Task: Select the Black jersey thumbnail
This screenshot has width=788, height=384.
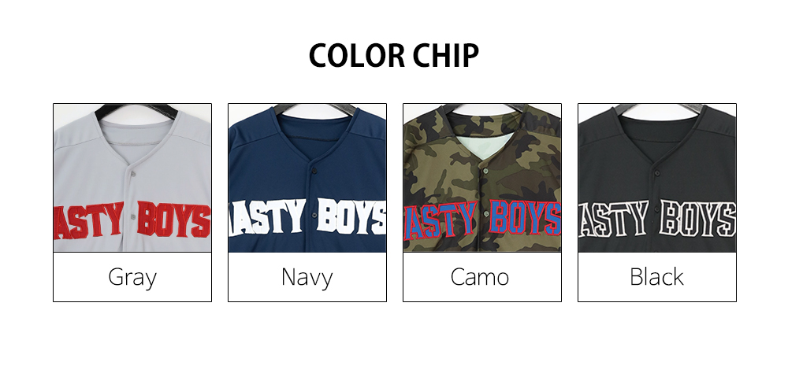Action: pyautogui.click(x=657, y=178)
